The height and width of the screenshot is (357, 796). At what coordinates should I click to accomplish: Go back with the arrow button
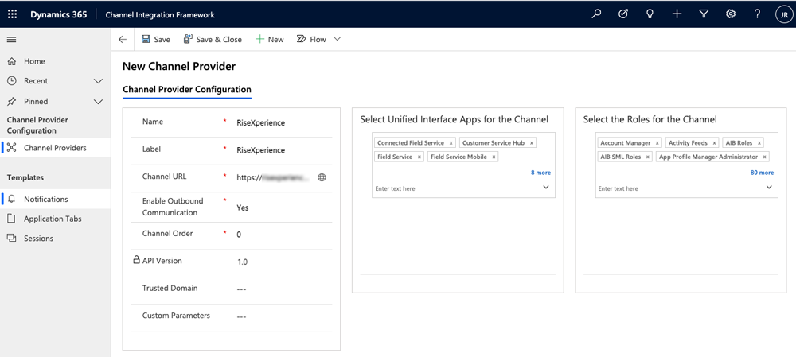point(123,40)
